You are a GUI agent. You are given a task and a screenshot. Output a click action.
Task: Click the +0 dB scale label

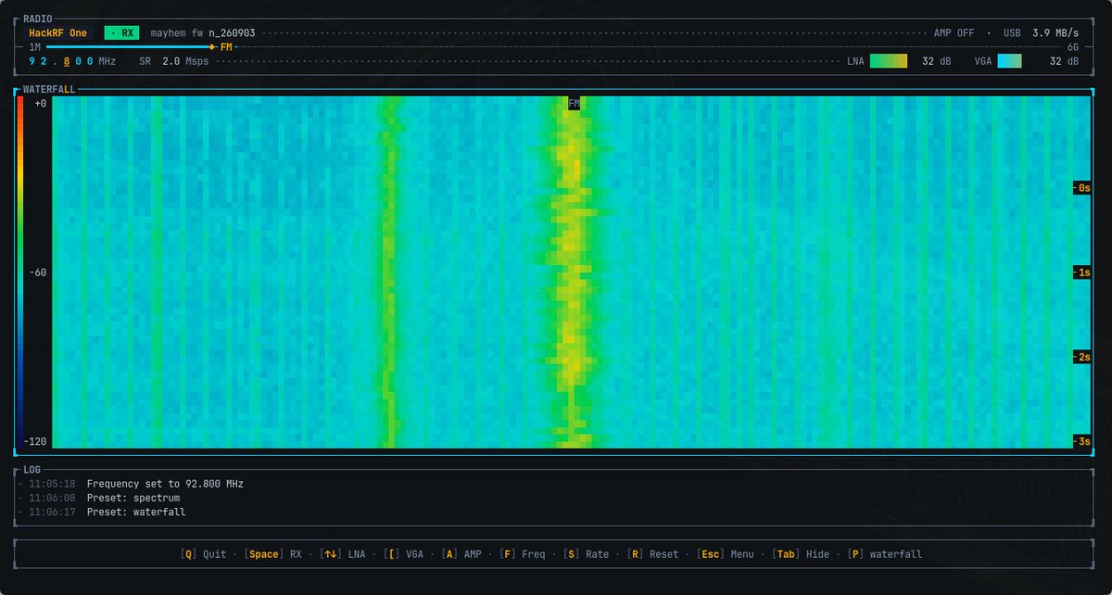40,103
